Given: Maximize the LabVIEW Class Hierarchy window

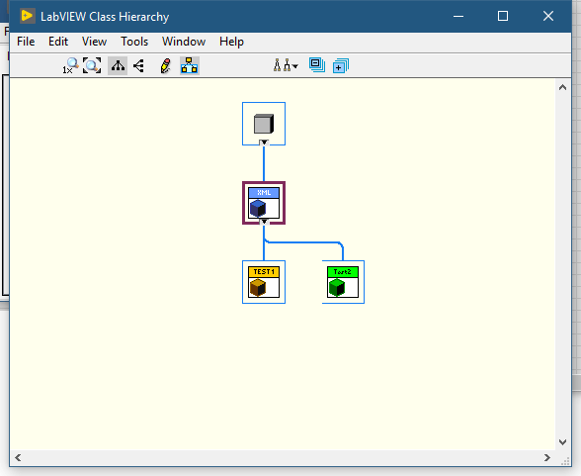Looking at the screenshot, I should pyautogui.click(x=503, y=16).
